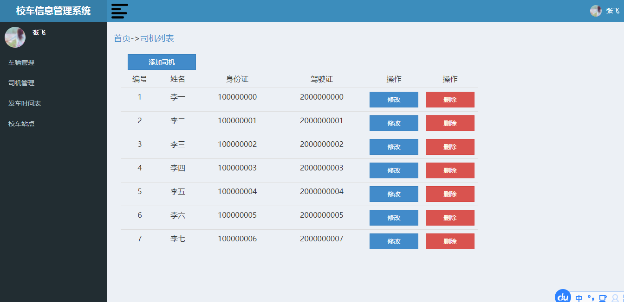The width and height of the screenshot is (624, 302).
Task: Click 修改 for driver 李七
Action: (x=394, y=241)
